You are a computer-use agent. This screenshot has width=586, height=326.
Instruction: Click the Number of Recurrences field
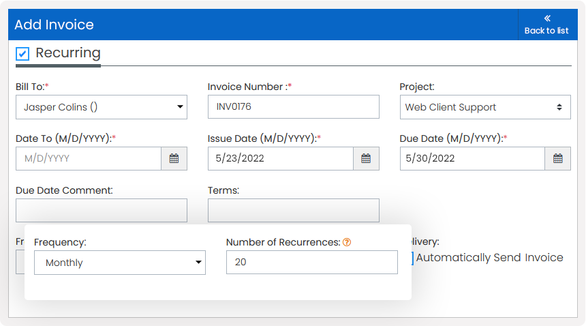(311, 262)
